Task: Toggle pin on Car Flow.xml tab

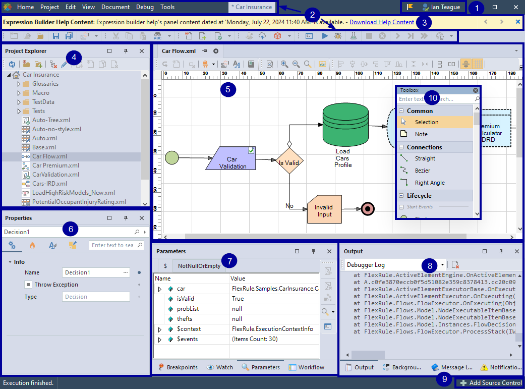Action: coord(205,51)
